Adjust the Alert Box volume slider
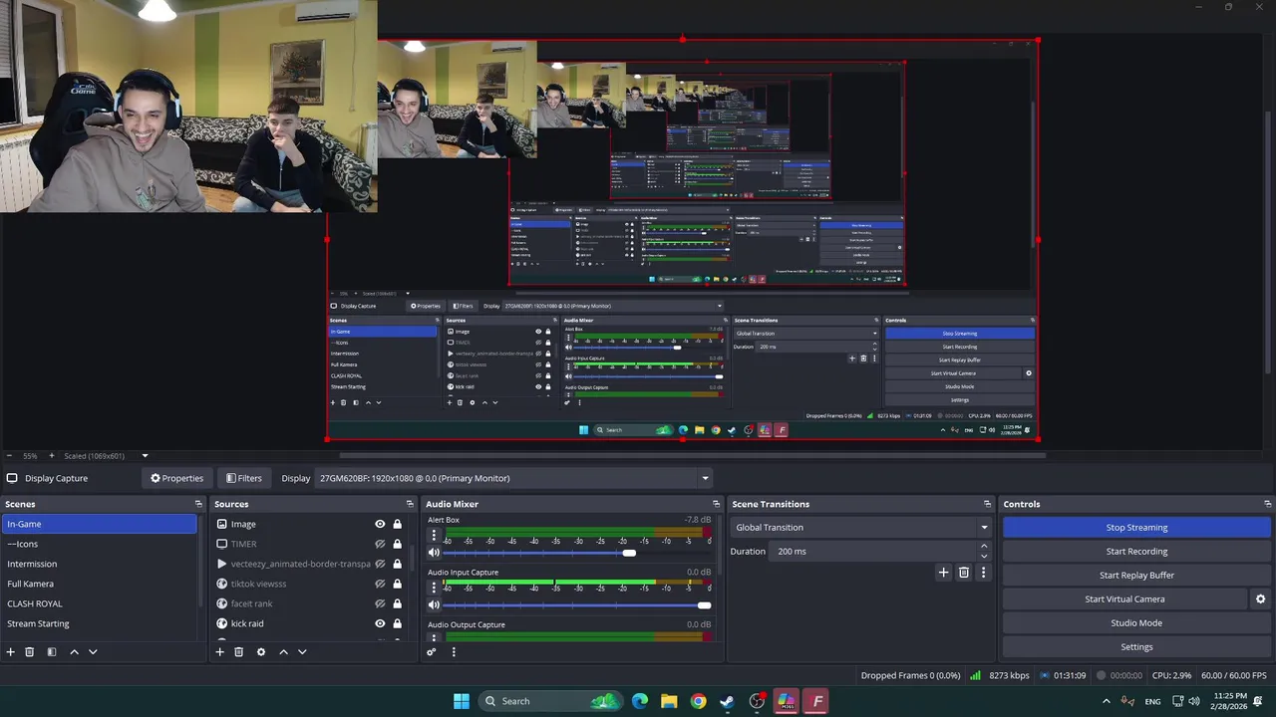 [x=629, y=553]
